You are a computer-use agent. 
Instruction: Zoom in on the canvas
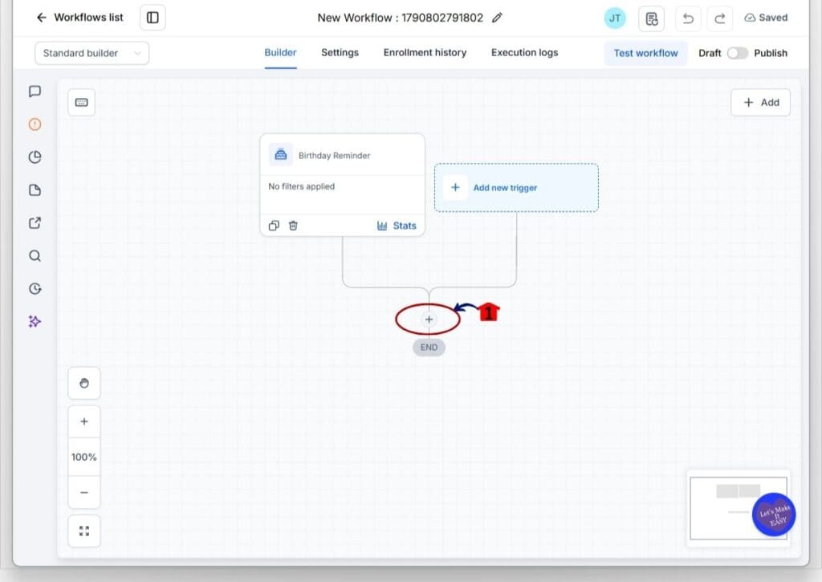[83, 421]
